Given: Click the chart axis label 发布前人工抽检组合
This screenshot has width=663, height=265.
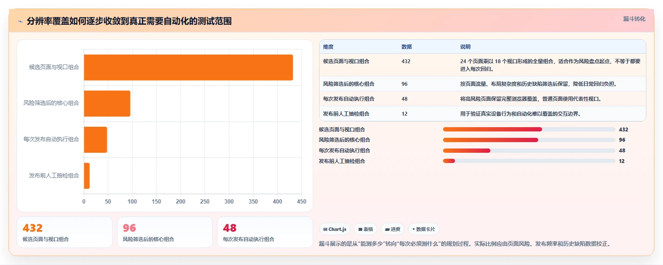Looking at the screenshot, I should click(54, 175).
